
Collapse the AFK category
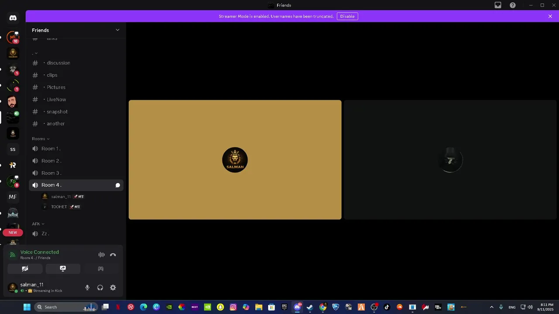click(x=38, y=224)
